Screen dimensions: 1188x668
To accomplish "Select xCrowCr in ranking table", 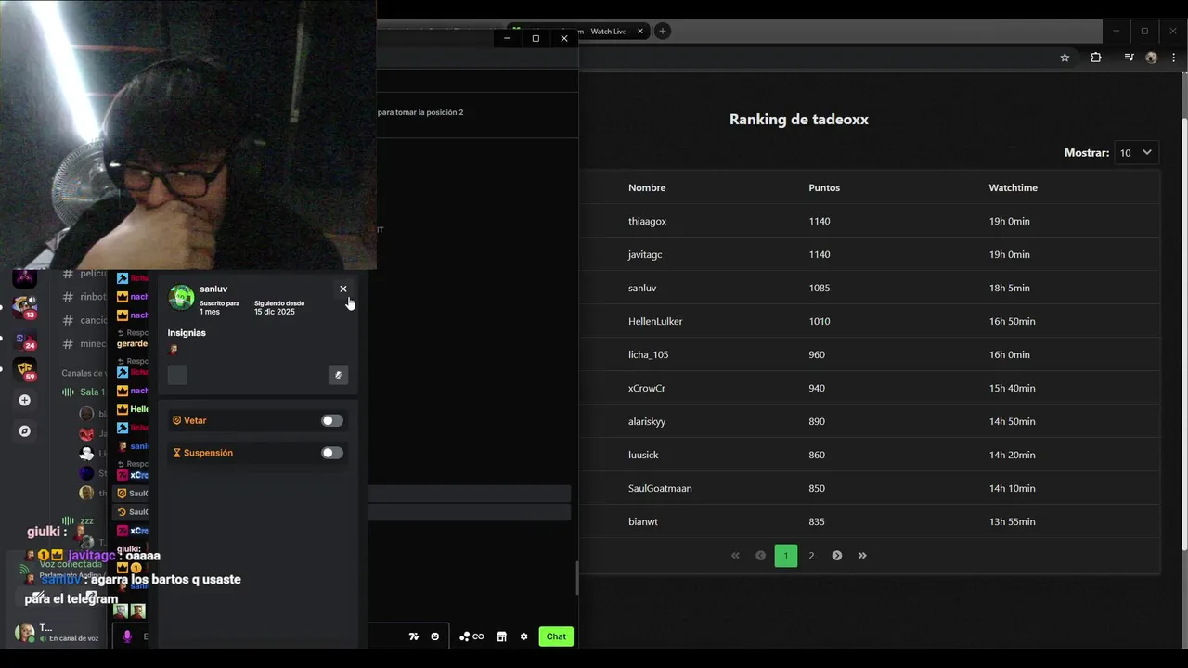I will pos(647,388).
